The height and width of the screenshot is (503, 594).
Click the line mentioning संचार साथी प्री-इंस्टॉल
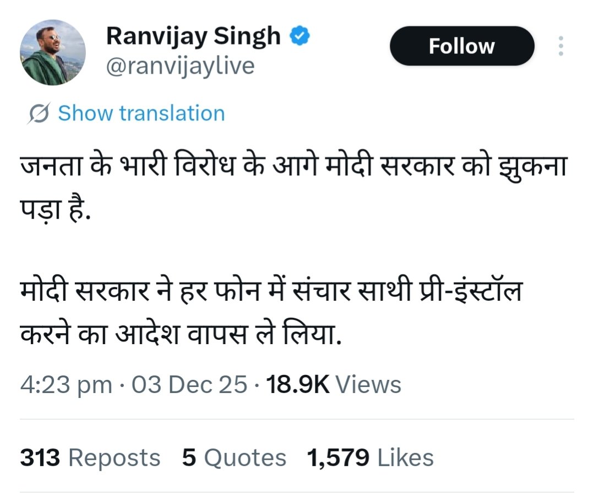click(x=271, y=291)
